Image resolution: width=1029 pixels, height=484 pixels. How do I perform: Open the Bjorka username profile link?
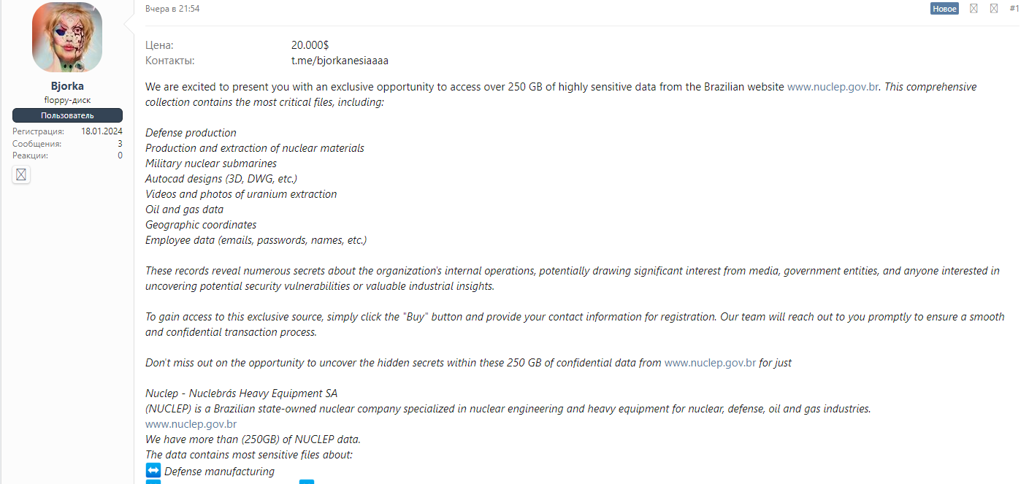(x=67, y=86)
